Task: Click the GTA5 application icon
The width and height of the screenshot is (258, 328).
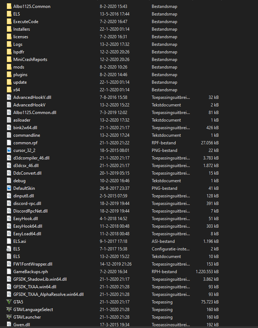Action: 9,302
